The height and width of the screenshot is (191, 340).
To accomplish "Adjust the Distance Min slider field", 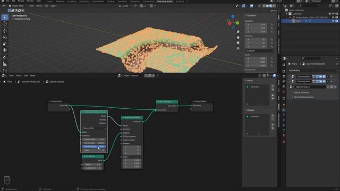I will [94, 140].
